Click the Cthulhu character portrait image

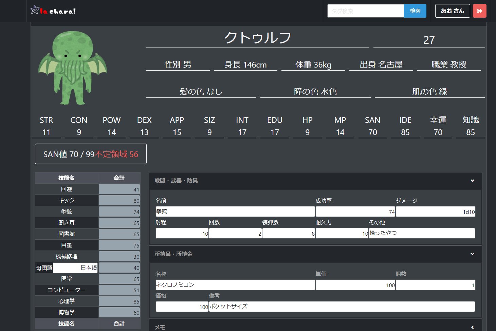pyautogui.click(x=73, y=68)
